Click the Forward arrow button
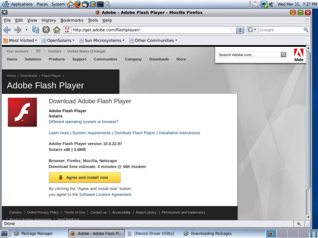The image size is (318, 238). tap(18, 30)
